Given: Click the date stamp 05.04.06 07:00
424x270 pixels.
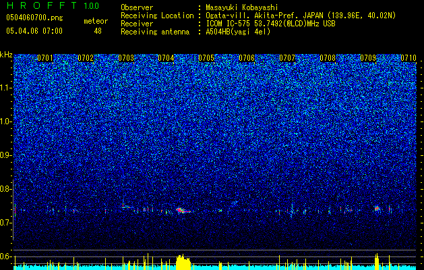Looking at the screenshot, I should [x=34, y=31].
